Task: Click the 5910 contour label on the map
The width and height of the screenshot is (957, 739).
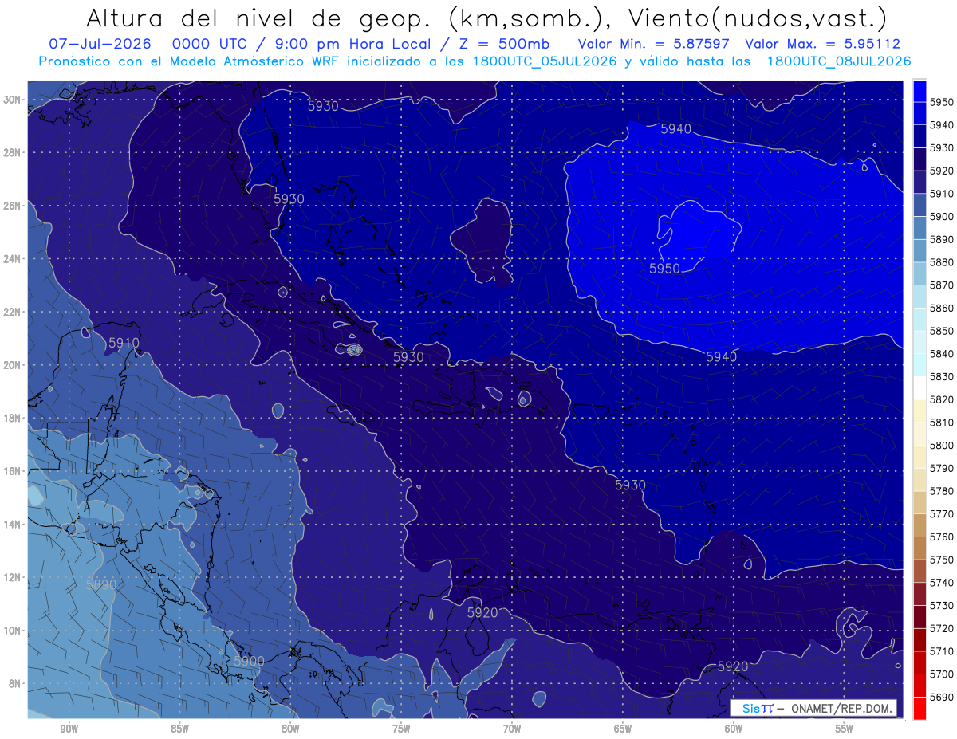Action: tap(124, 343)
